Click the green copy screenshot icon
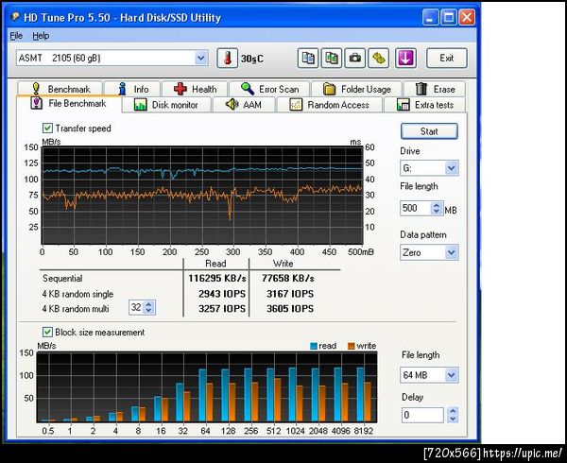The height and width of the screenshot is (463, 567). click(332, 59)
